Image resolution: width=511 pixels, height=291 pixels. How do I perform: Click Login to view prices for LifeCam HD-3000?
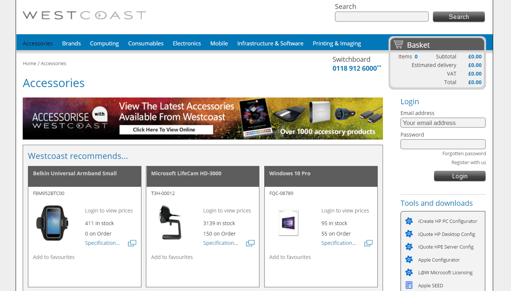click(227, 211)
